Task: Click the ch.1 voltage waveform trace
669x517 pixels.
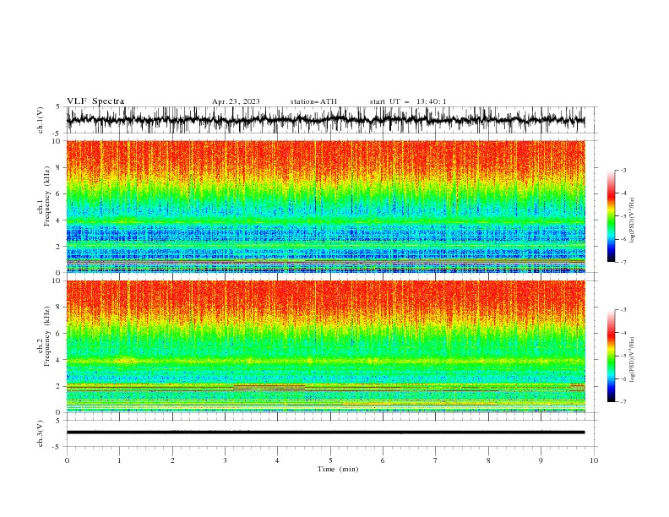Action: 325,120
